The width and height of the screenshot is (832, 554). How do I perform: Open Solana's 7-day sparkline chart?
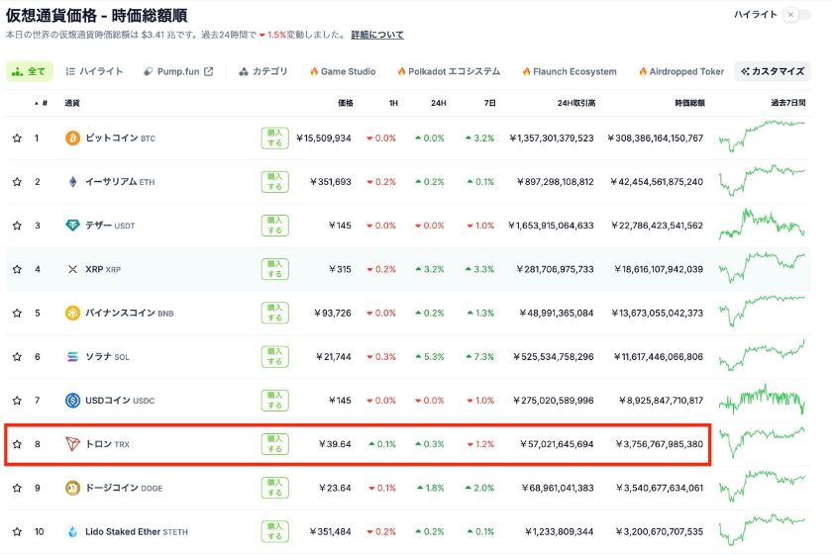pos(762,356)
